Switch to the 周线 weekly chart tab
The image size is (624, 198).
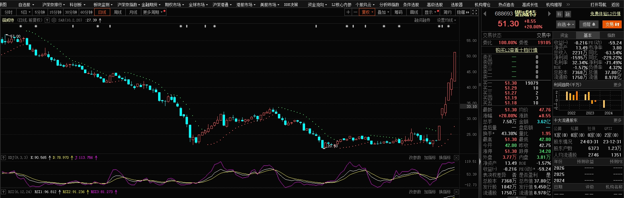click(117, 12)
